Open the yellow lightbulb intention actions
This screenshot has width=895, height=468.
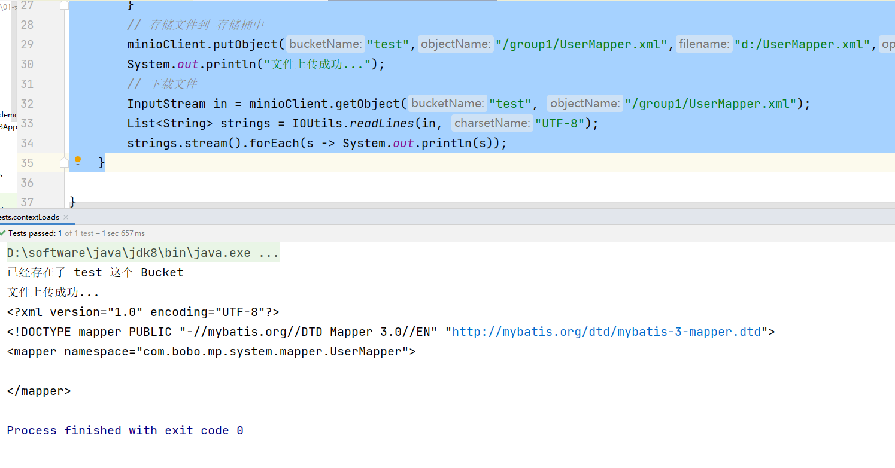coord(78,161)
